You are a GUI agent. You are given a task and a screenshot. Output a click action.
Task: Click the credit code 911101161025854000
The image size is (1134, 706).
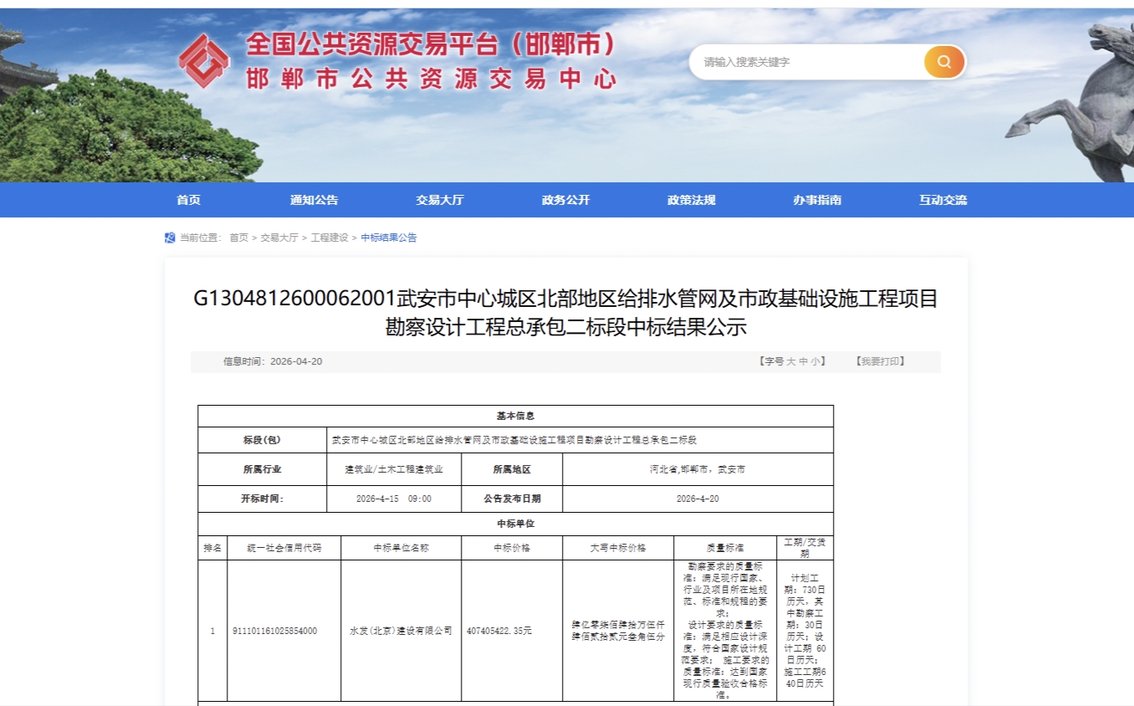275,631
